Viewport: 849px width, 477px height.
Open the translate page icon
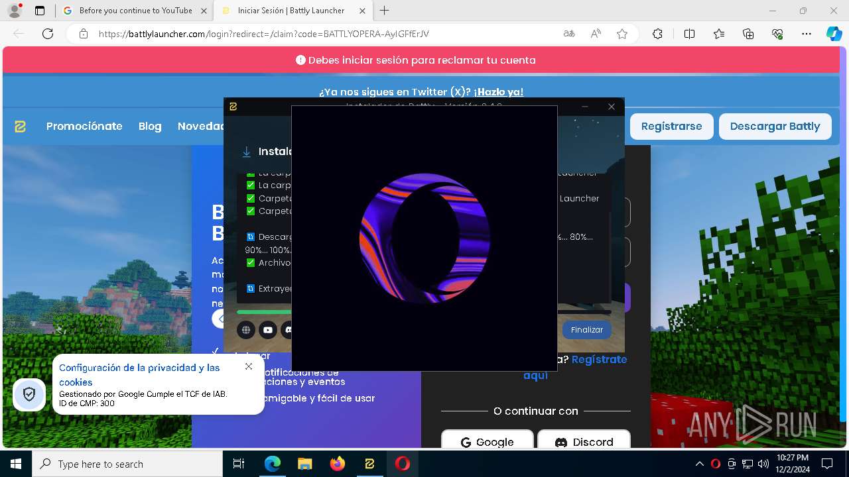[x=569, y=34]
